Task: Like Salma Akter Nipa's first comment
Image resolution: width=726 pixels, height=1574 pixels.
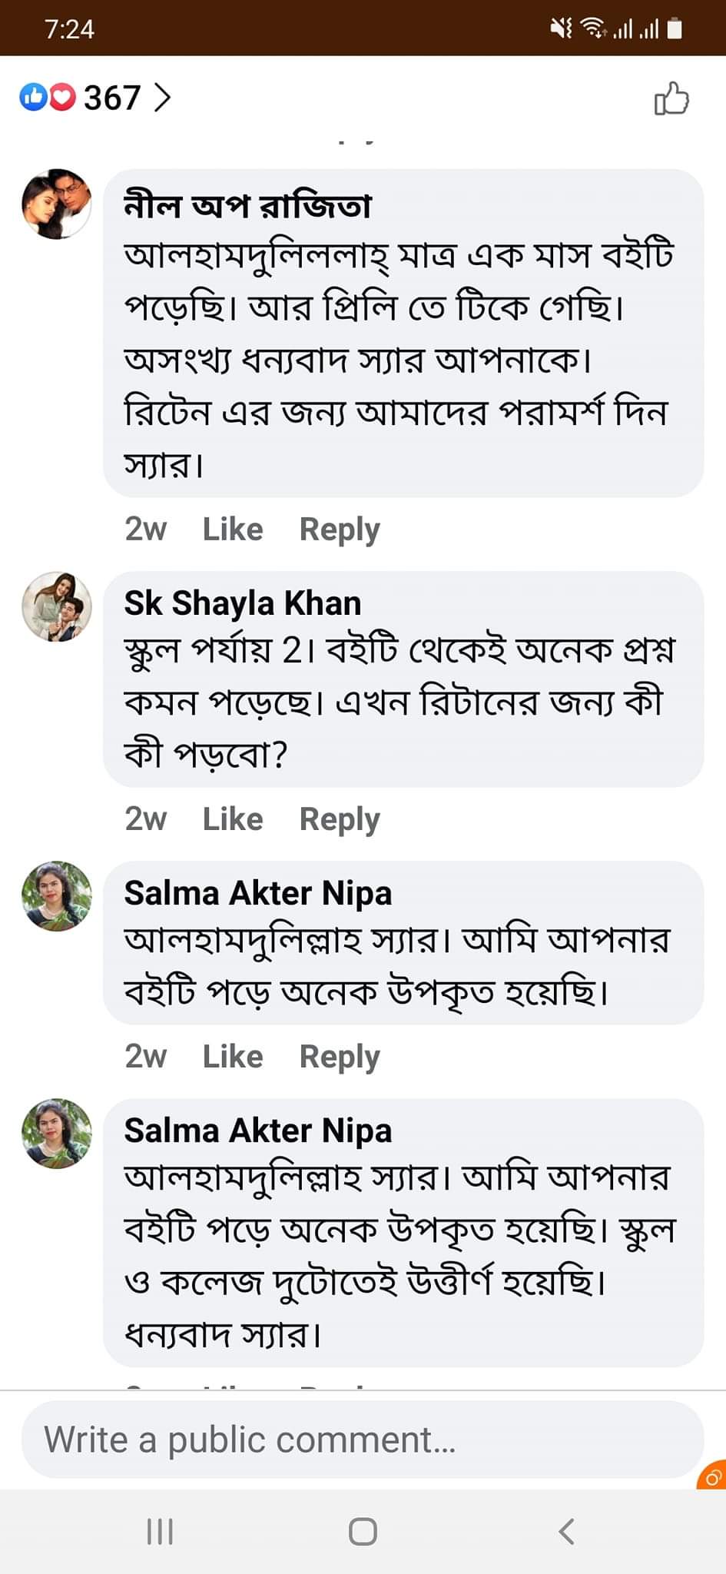Action: pos(232,1056)
